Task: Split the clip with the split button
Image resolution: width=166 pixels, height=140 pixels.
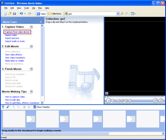Action: [x=155, y=101]
